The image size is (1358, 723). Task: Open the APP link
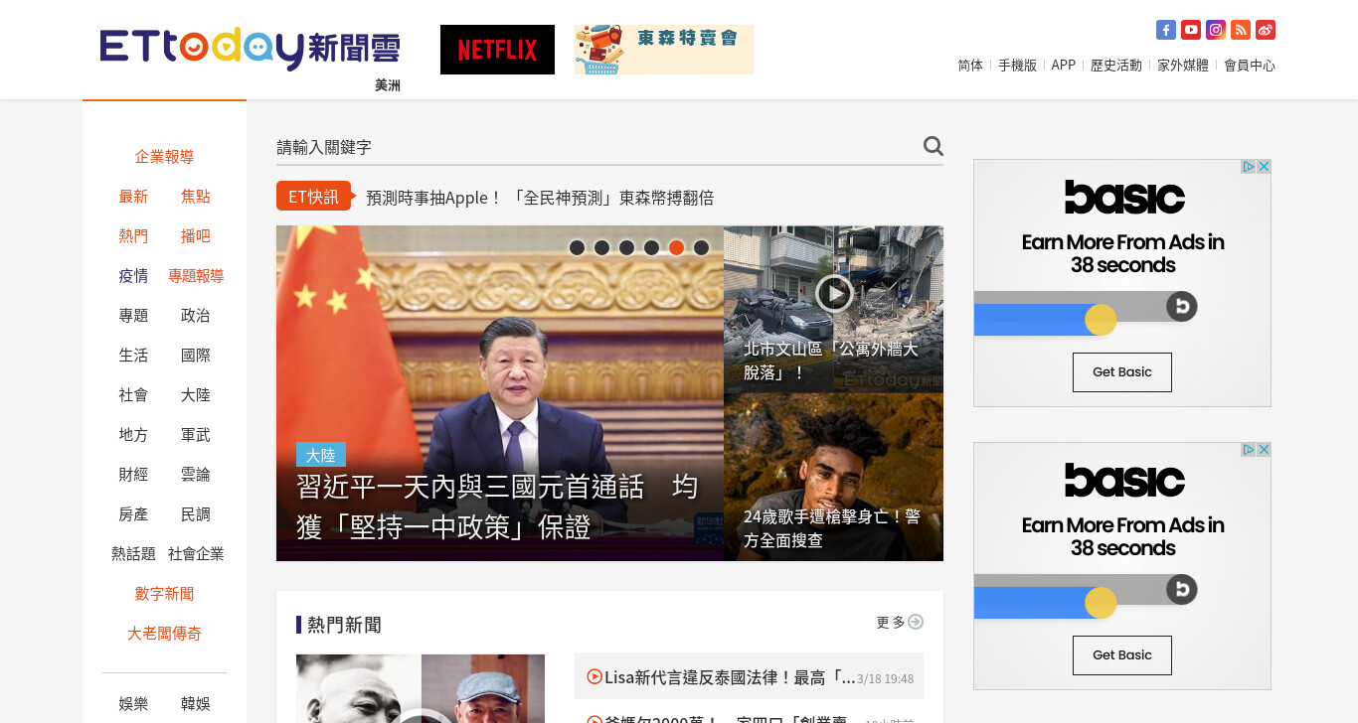point(1064,66)
